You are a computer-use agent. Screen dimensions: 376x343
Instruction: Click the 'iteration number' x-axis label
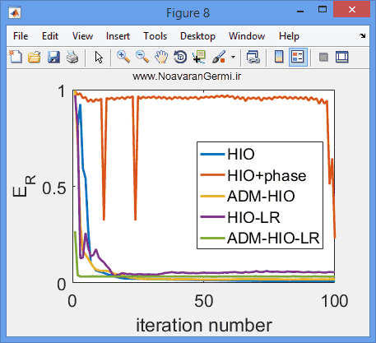(x=204, y=326)
